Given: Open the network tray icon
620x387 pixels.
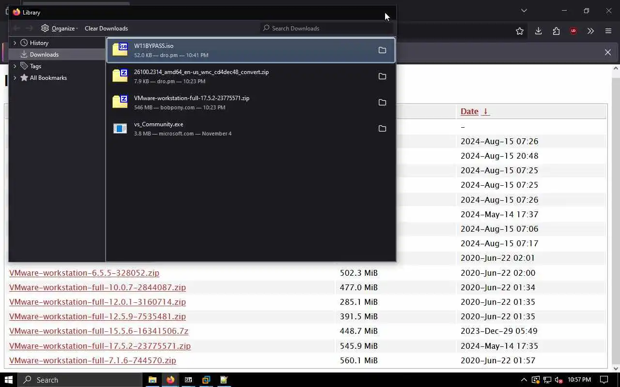Looking at the screenshot, I should 547,380.
